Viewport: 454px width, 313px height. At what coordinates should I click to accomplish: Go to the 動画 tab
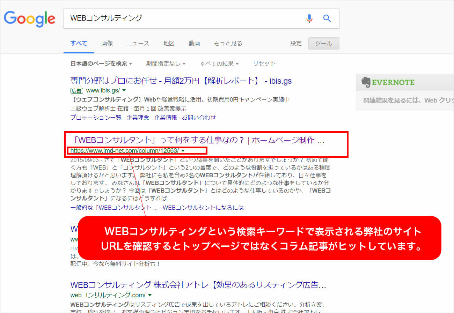coord(195,43)
